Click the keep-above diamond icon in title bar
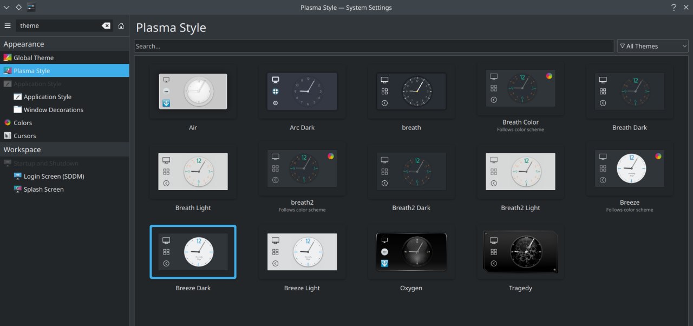 [x=18, y=8]
